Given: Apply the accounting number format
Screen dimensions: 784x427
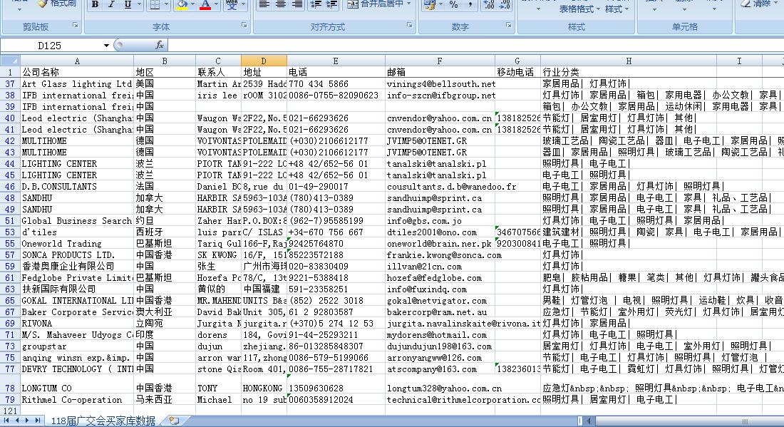Looking at the screenshot, I should tap(429, 4).
